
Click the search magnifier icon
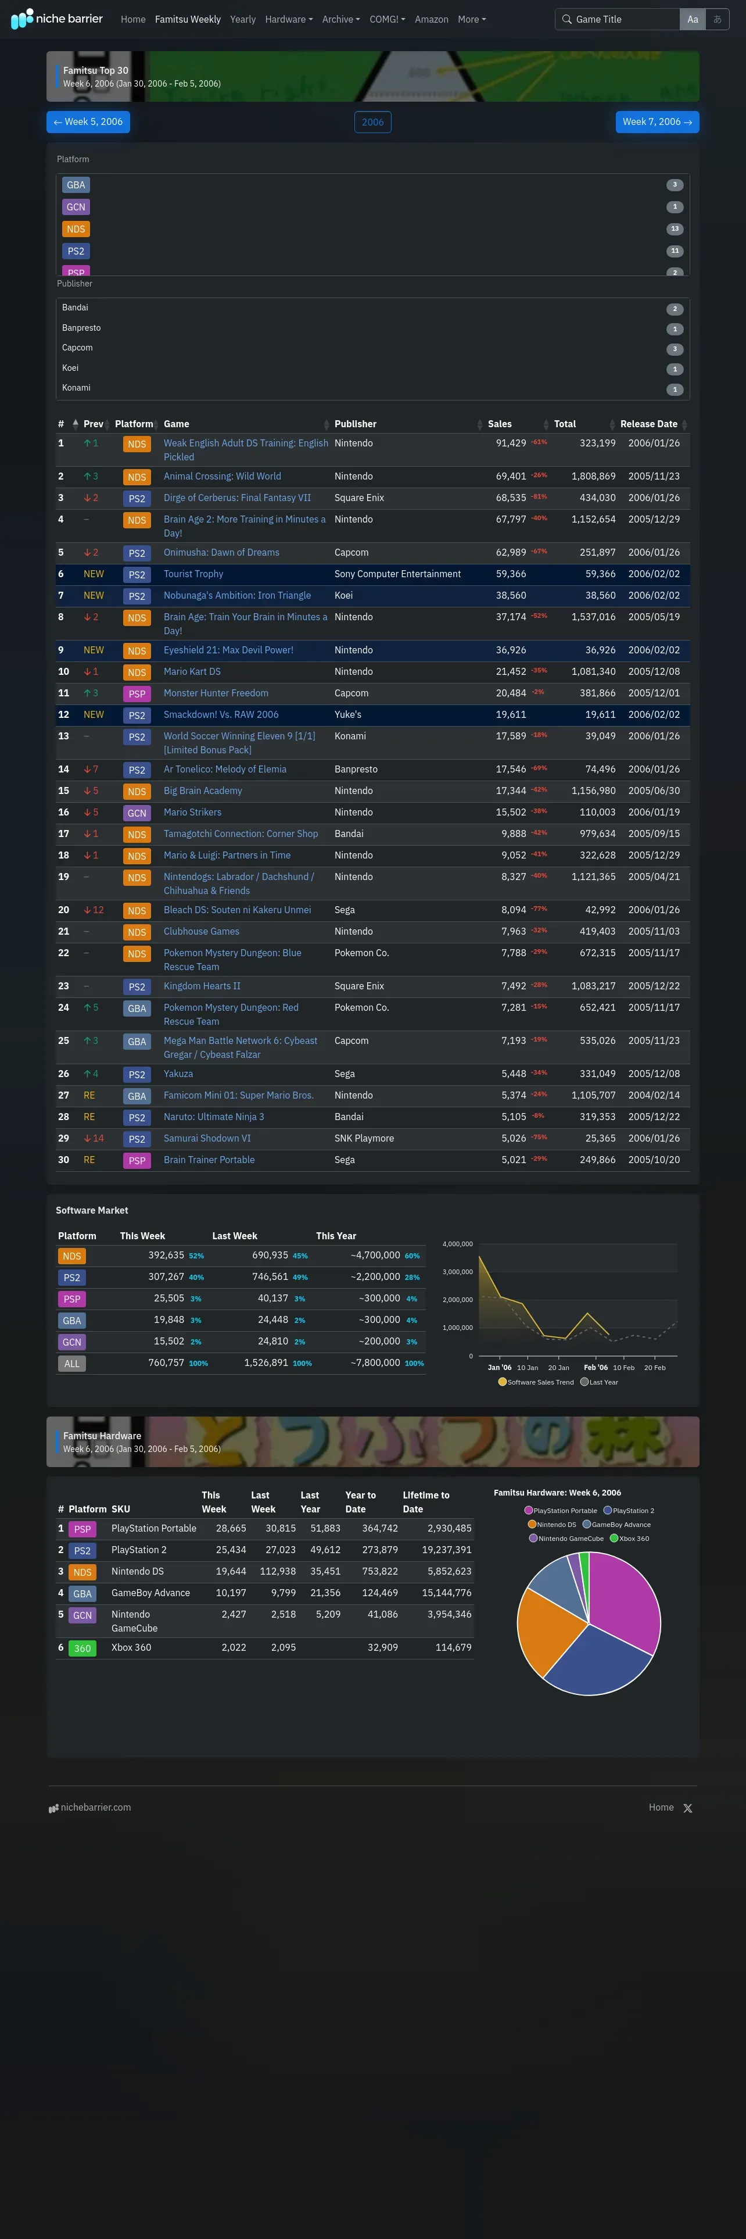567,19
